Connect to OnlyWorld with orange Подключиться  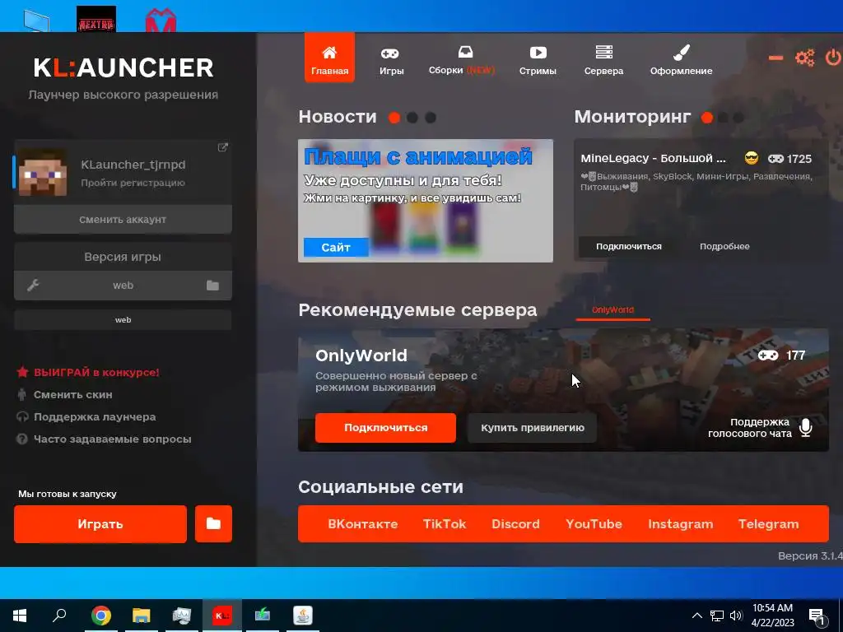tap(385, 428)
